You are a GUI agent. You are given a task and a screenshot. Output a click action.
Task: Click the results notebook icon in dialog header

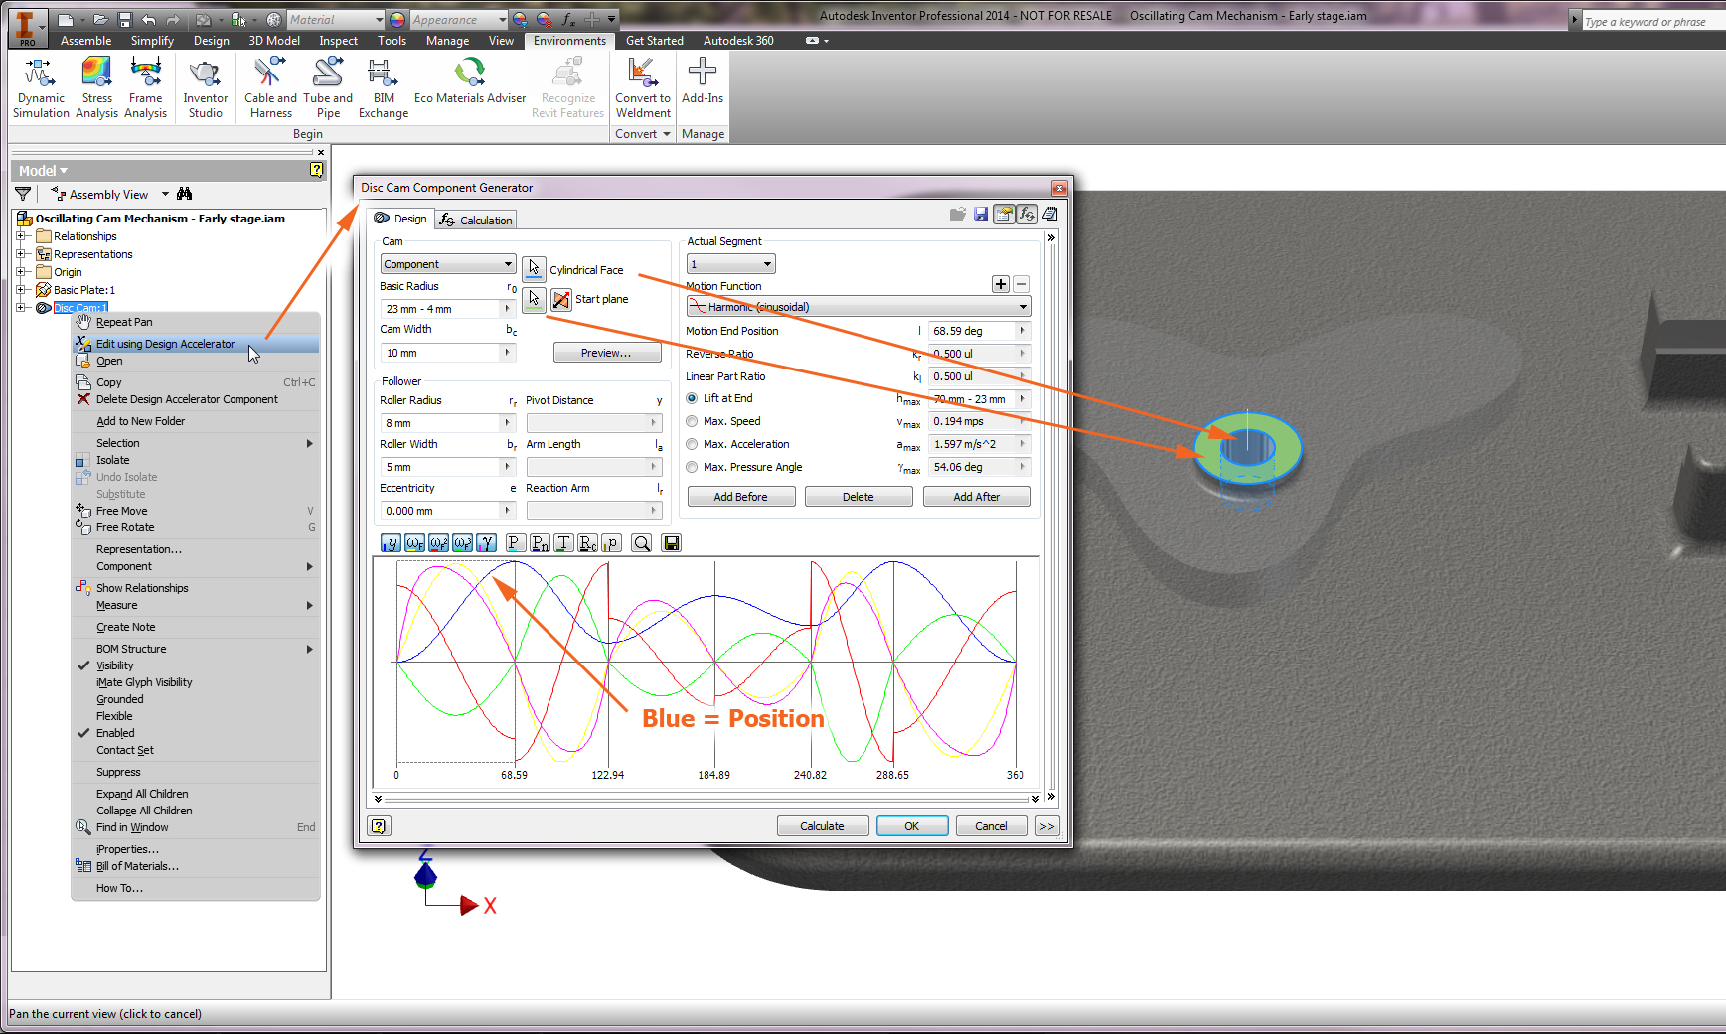click(x=1050, y=214)
